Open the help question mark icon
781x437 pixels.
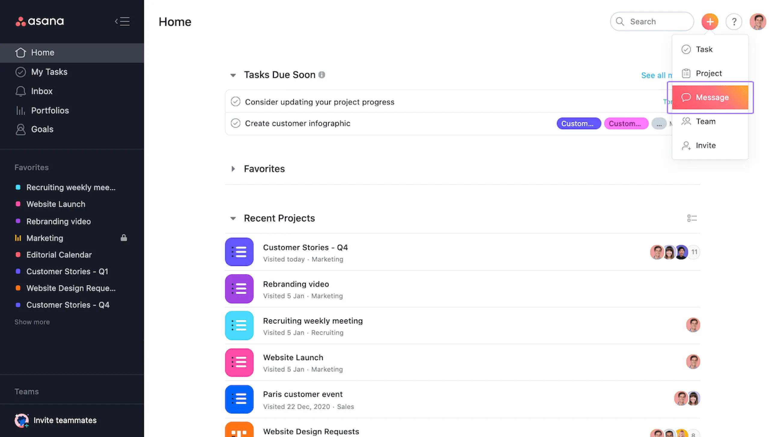[x=734, y=22]
